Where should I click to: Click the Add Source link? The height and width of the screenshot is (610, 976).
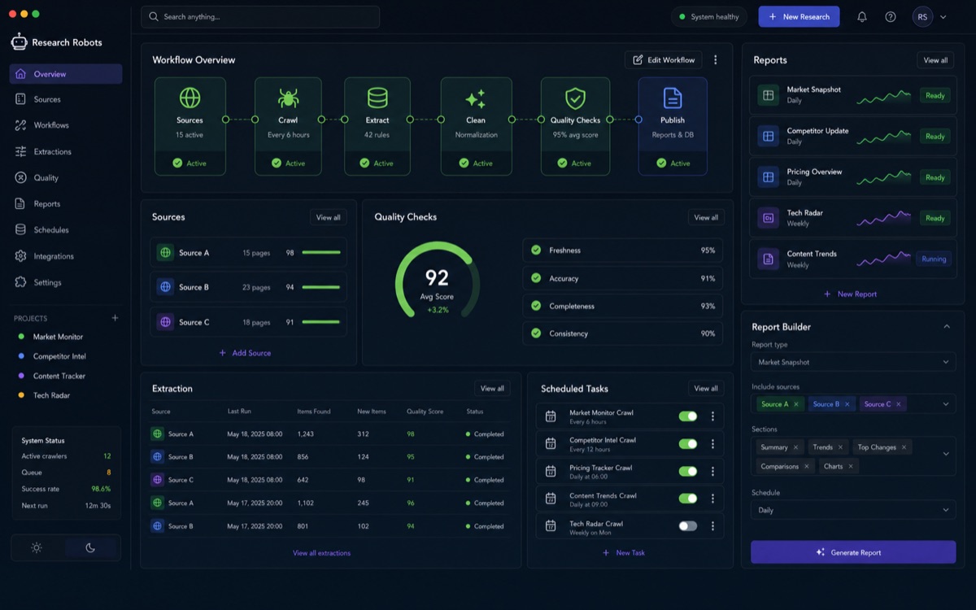(245, 353)
